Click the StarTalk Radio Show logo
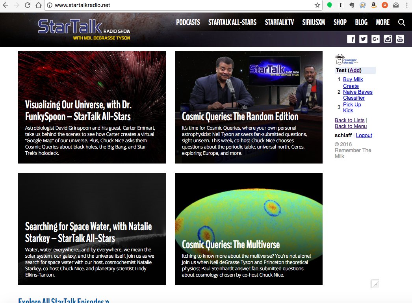The height and width of the screenshot is (303, 412). pyautogui.click(x=84, y=30)
